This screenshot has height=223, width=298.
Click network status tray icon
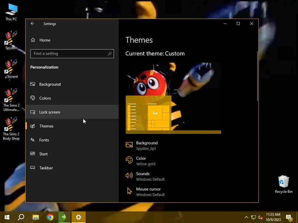click(x=253, y=217)
